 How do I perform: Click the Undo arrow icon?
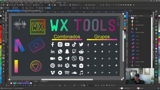coord(26,5)
